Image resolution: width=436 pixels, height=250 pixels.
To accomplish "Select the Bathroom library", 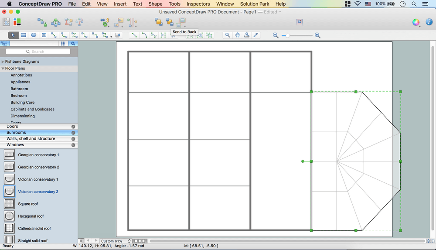I will 19,89.
